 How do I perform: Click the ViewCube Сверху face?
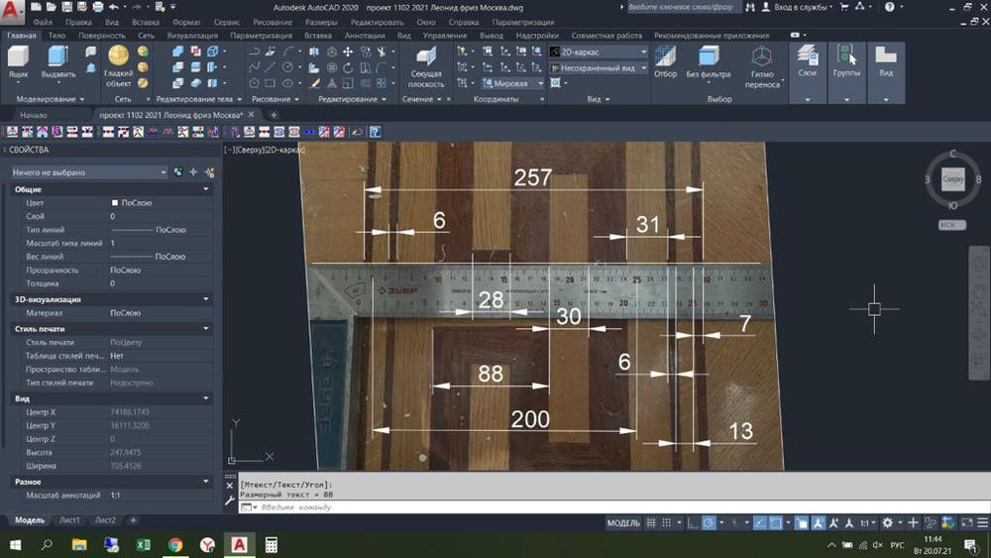pyautogui.click(x=952, y=179)
